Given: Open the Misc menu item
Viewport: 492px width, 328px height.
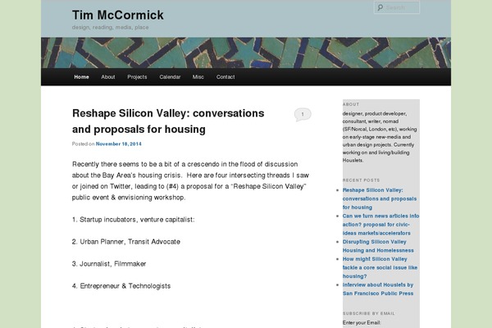Looking at the screenshot, I should [198, 77].
